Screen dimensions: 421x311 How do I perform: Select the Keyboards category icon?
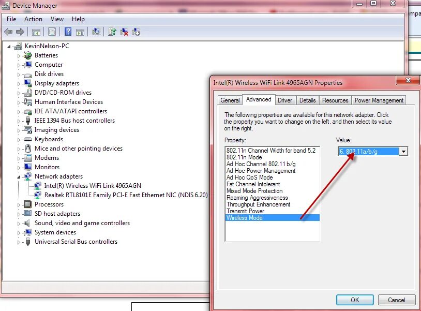(x=27, y=139)
